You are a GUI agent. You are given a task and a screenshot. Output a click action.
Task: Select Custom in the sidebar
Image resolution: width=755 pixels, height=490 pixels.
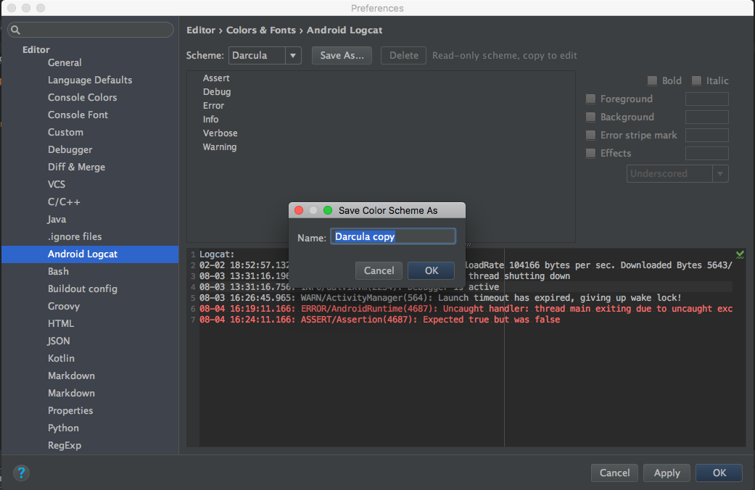(x=65, y=132)
